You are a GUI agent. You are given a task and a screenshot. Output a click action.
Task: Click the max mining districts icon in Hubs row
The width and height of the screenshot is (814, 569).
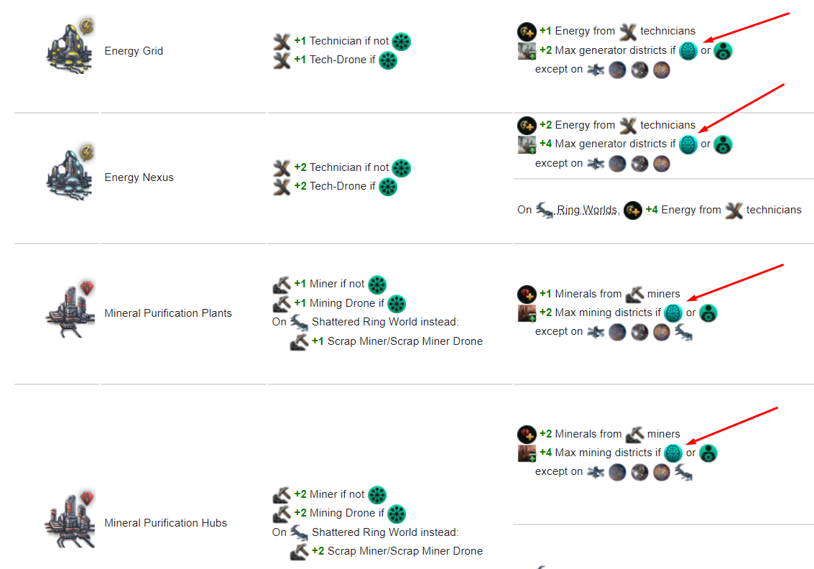click(x=527, y=453)
